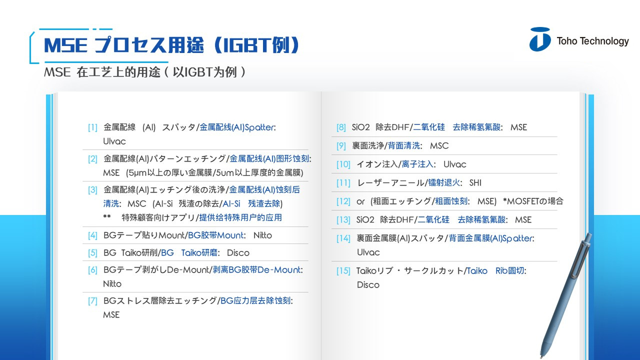
Task: Click the Nitto label under item [6]
Action: click(112, 284)
